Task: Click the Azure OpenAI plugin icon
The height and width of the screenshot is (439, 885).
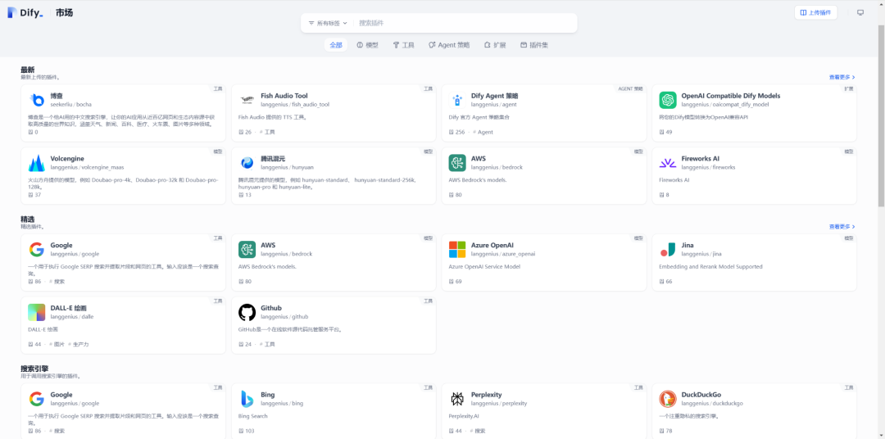Action: [x=457, y=250]
